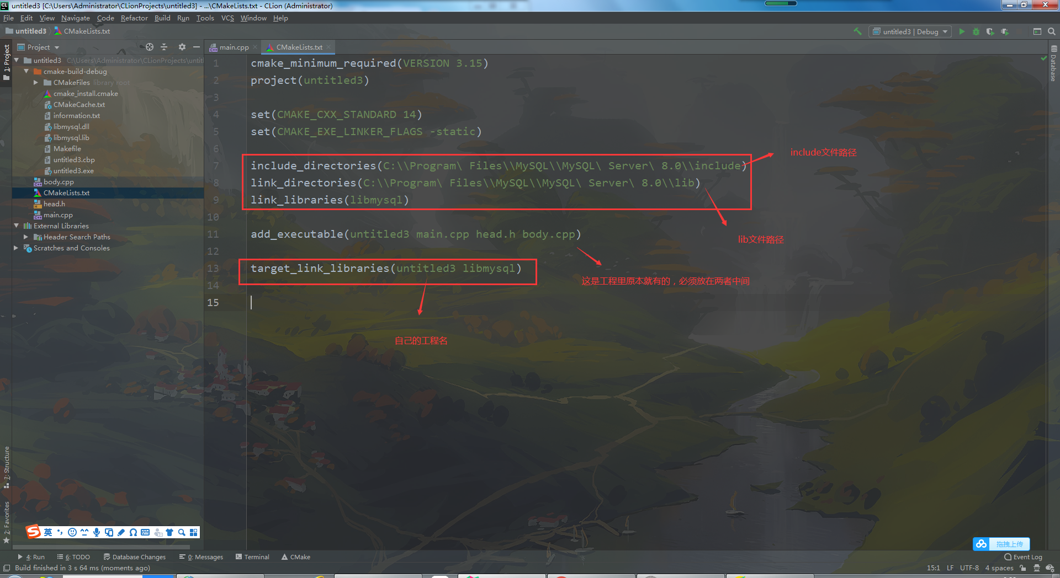Open CMake settings gear in Project panel

coord(182,47)
